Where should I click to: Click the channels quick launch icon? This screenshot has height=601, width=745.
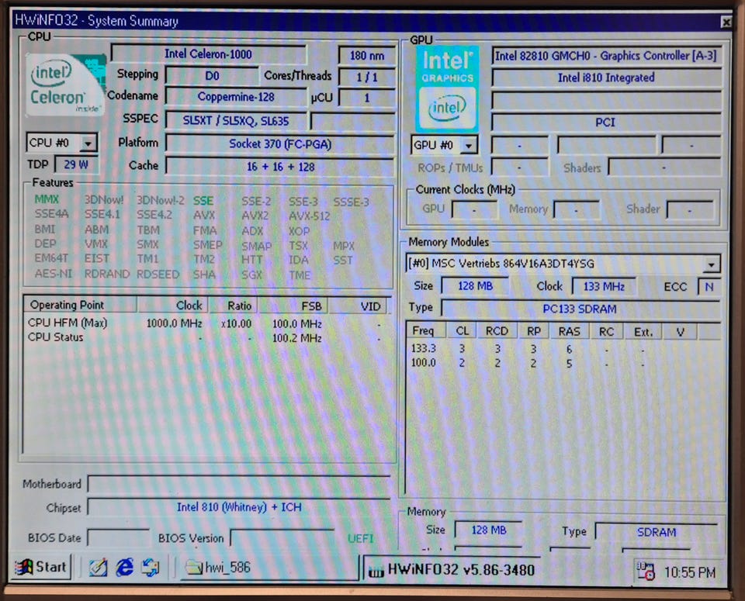tap(151, 568)
